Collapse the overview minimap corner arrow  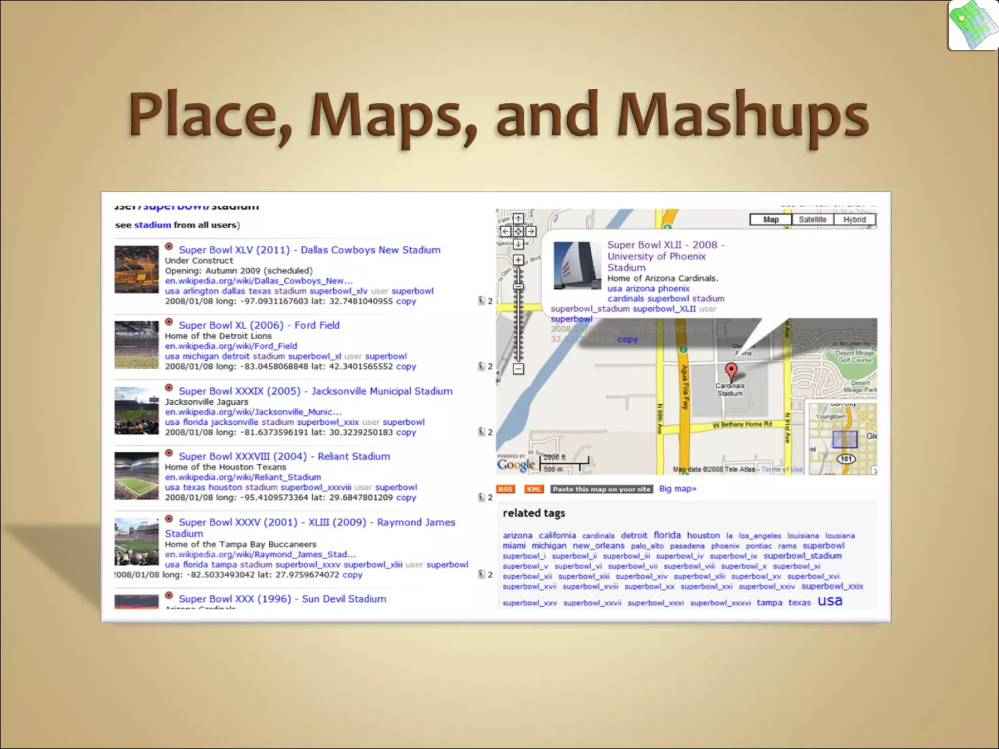tap(875, 471)
